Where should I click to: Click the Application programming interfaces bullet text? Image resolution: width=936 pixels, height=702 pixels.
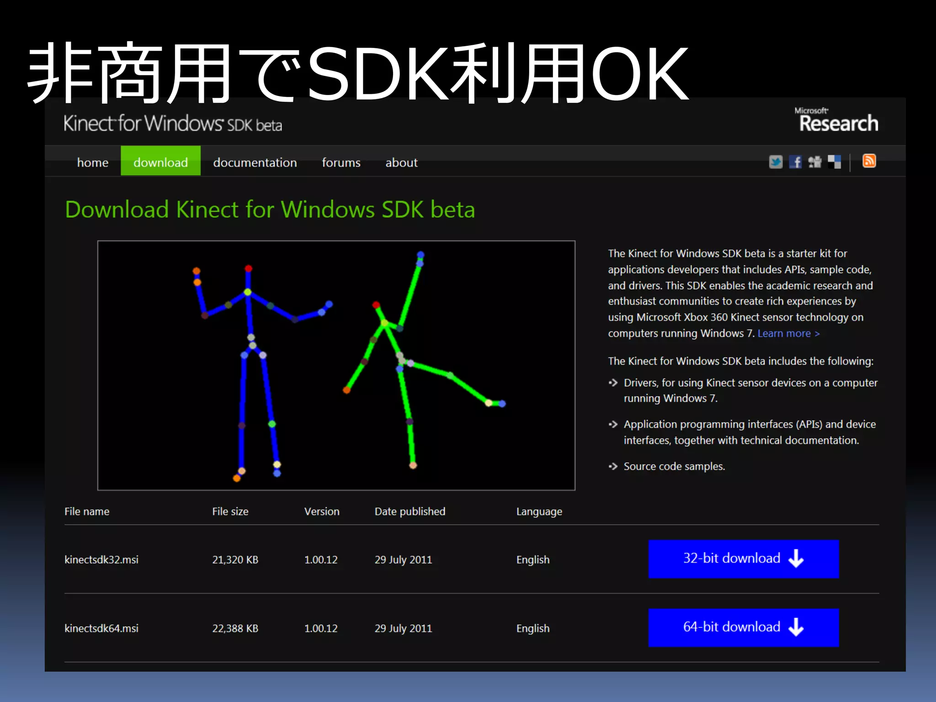(x=750, y=432)
